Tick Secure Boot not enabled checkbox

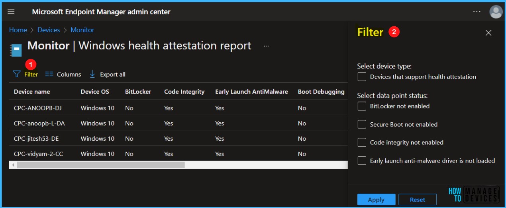click(362, 124)
